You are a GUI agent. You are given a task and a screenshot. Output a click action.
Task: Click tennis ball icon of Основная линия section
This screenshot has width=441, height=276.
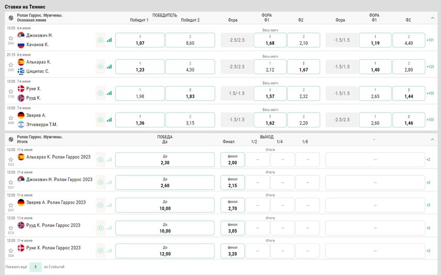(11, 18)
